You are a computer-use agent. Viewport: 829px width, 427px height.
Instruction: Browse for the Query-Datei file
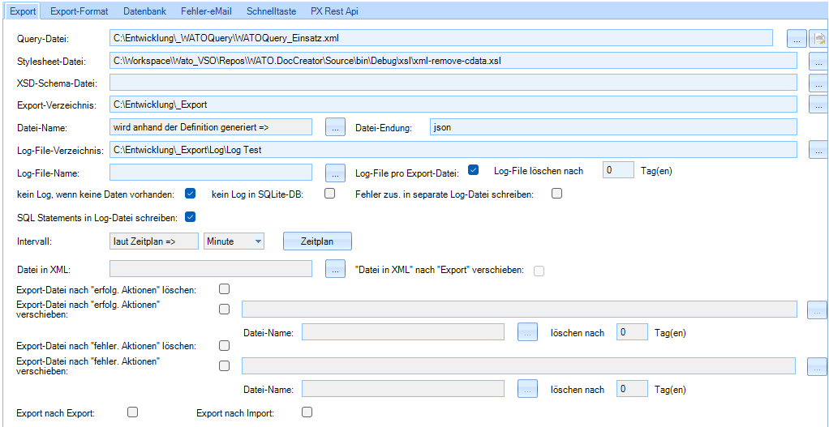[797, 38]
